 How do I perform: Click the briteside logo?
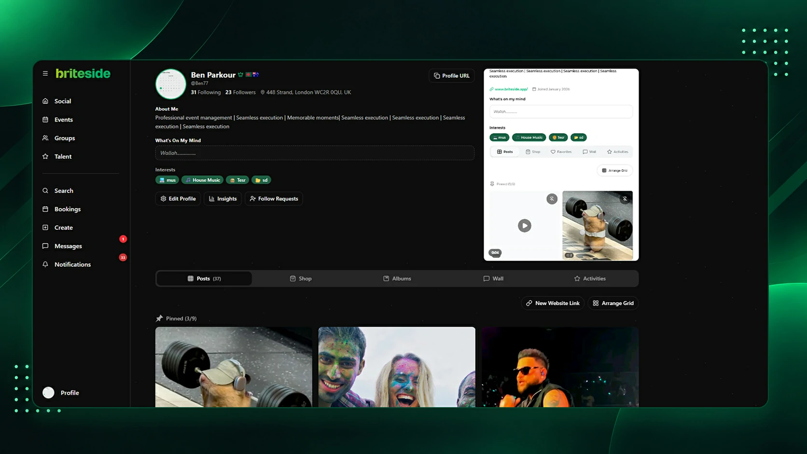click(x=83, y=73)
